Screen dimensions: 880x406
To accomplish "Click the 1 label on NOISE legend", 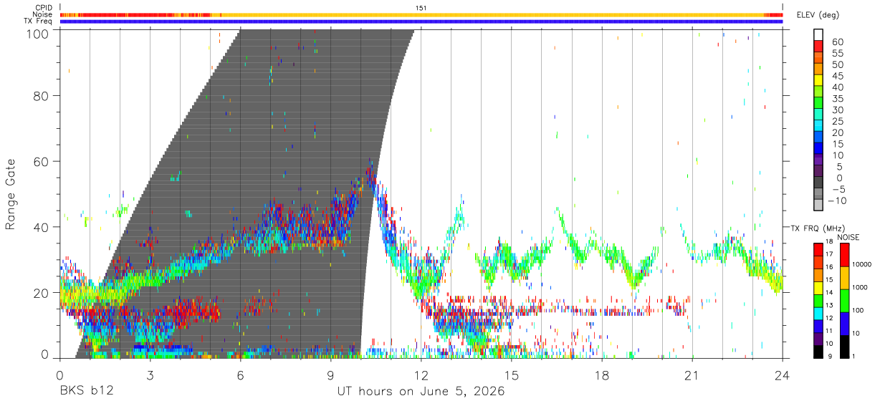I will (x=853, y=355).
